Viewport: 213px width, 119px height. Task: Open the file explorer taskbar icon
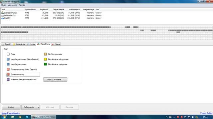click(x=13, y=117)
